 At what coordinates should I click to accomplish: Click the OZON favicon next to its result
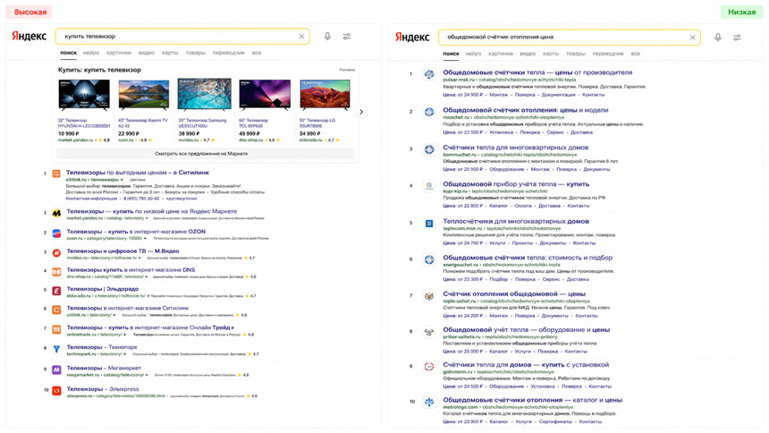point(57,233)
